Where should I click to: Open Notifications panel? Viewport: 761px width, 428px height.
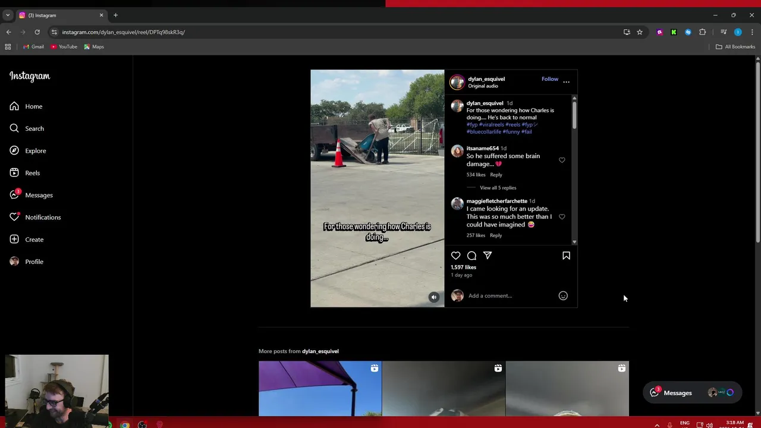click(x=35, y=217)
